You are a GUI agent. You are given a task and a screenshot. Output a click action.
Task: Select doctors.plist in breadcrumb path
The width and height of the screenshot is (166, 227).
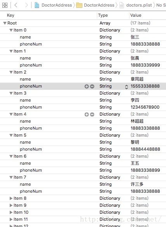(x=139, y=5)
